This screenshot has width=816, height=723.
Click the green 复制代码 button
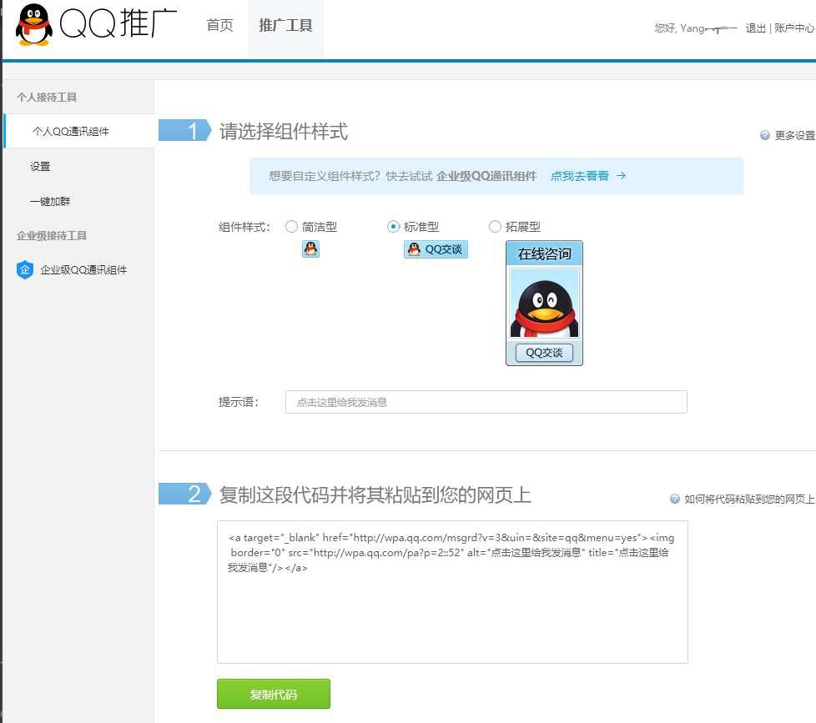pos(274,694)
